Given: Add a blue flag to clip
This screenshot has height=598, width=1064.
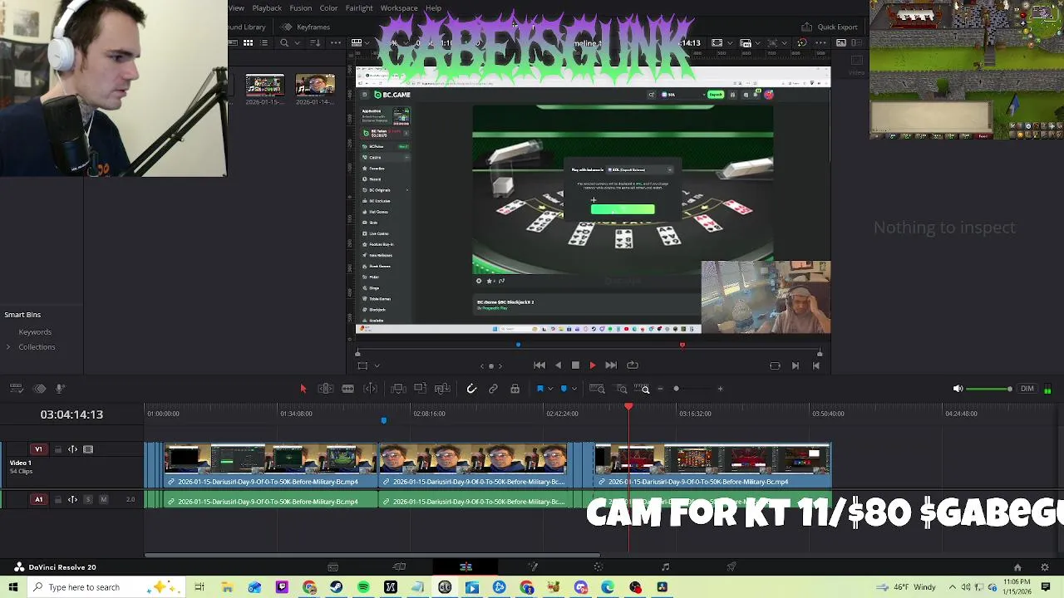Looking at the screenshot, I should click(x=540, y=389).
